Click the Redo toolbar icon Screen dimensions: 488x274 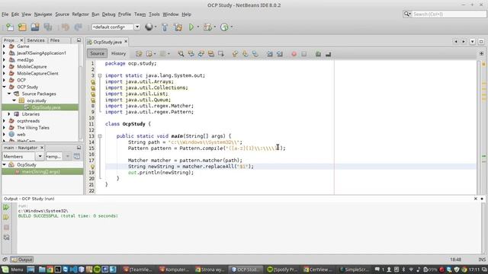[x=78, y=27]
